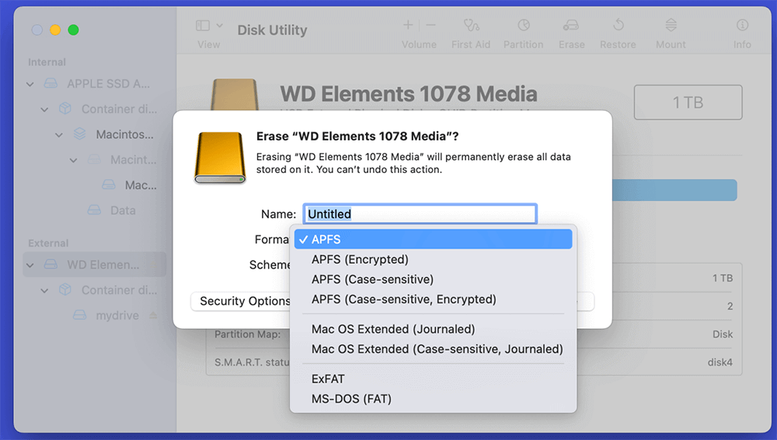The width and height of the screenshot is (777, 440).
Task: Select the Mac... volume in sidebar
Action: pyautogui.click(x=94, y=185)
